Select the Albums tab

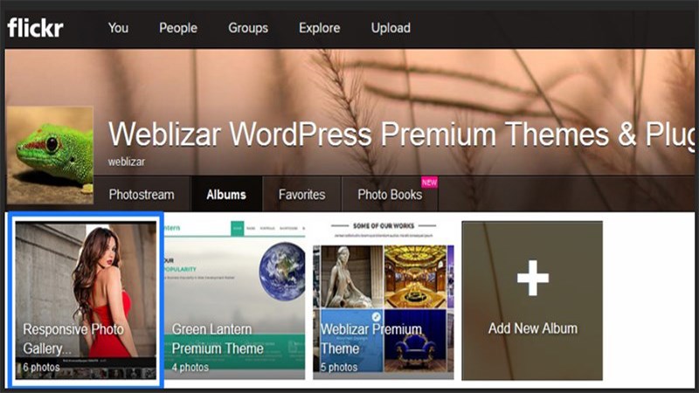(226, 194)
